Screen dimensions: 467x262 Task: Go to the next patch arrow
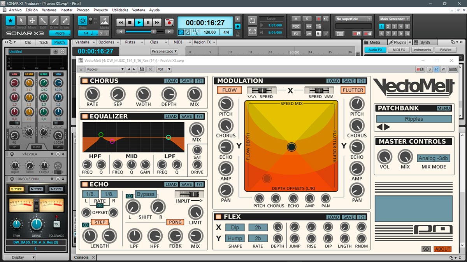[387, 127]
